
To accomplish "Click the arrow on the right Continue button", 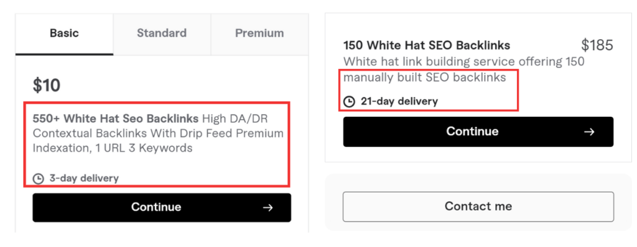I will click(589, 132).
